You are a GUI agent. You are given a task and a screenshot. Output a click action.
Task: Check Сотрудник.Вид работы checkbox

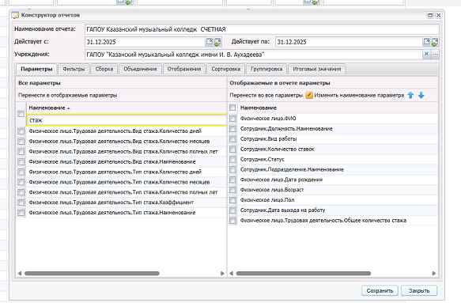pyautogui.click(x=232, y=139)
